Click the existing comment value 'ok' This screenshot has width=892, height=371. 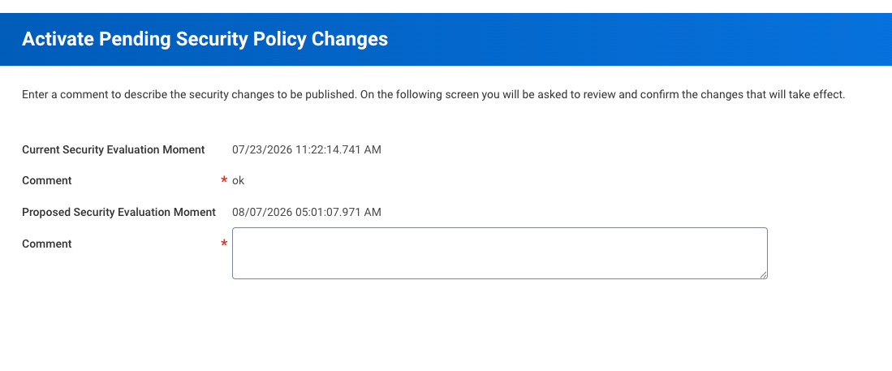coord(239,180)
